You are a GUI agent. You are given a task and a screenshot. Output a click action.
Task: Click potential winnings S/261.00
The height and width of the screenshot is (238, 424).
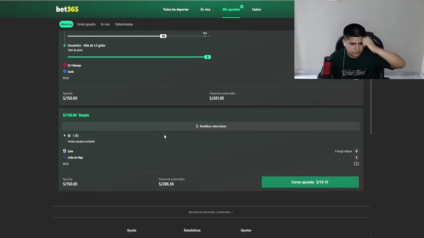[x=217, y=98]
